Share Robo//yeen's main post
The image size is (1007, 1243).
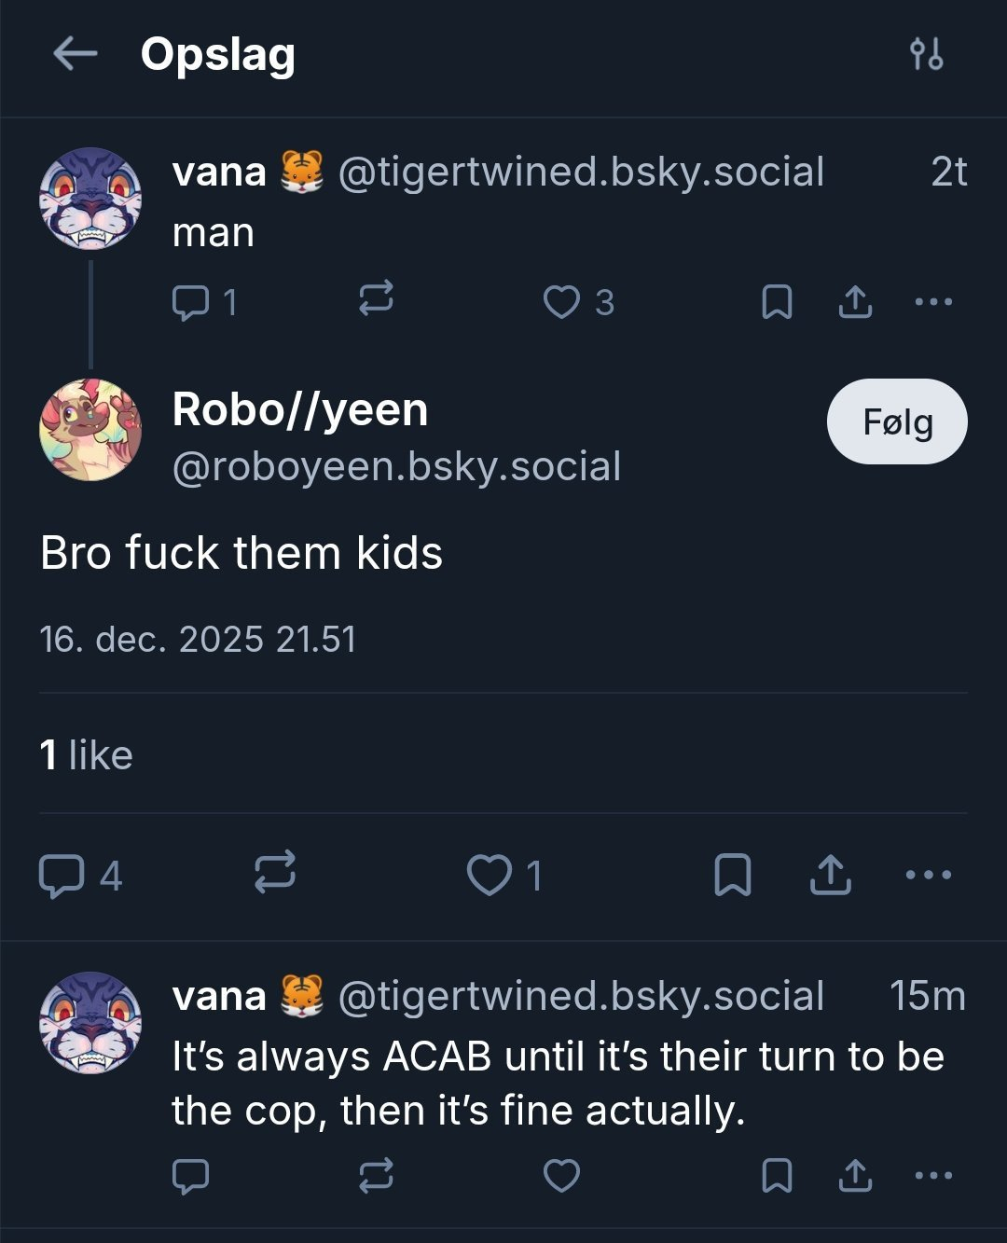click(x=830, y=875)
